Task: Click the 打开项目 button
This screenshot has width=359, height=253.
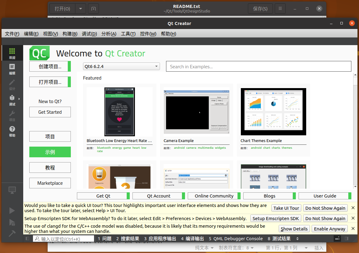Action: point(50,82)
